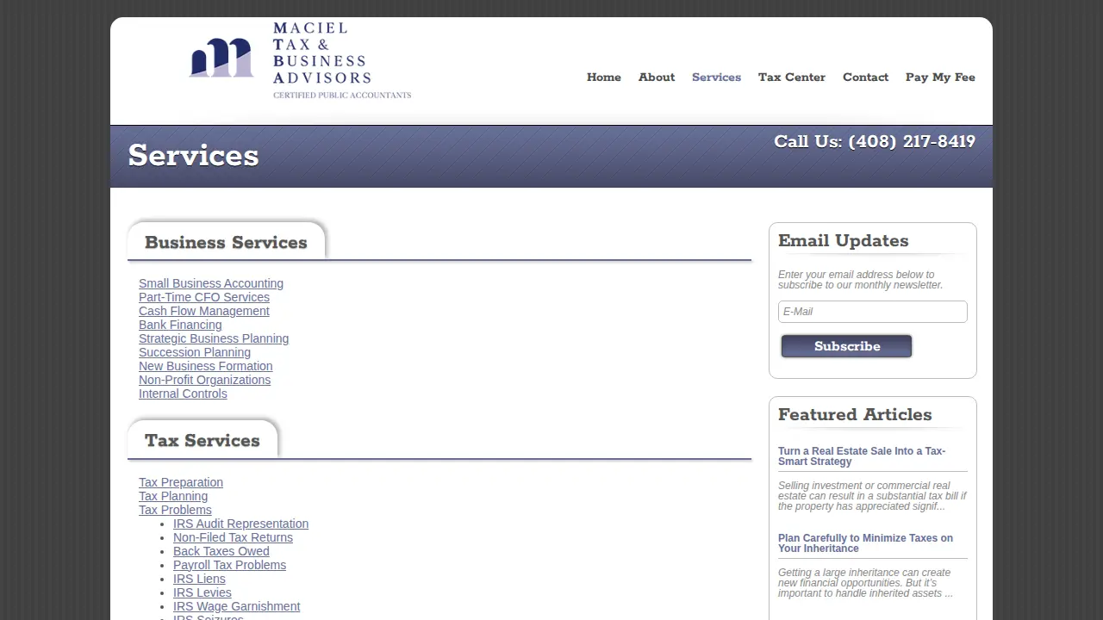Open the IRS Wage Garnishment link
This screenshot has width=1103, height=620.
[237, 606]
